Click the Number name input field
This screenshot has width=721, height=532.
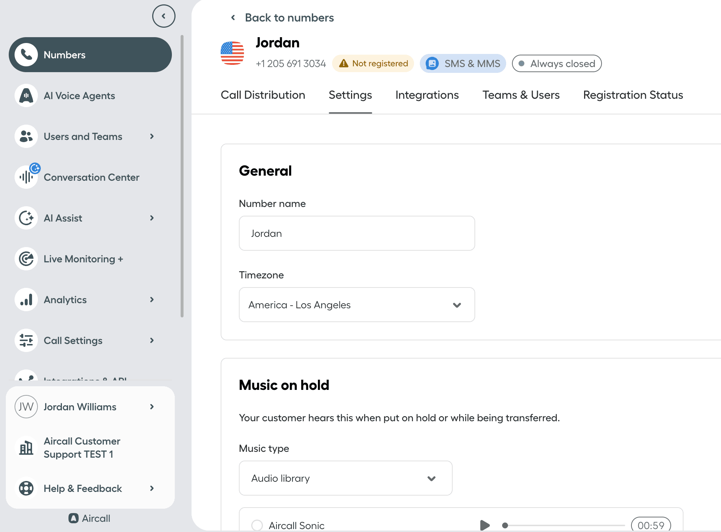pos(356,233)
